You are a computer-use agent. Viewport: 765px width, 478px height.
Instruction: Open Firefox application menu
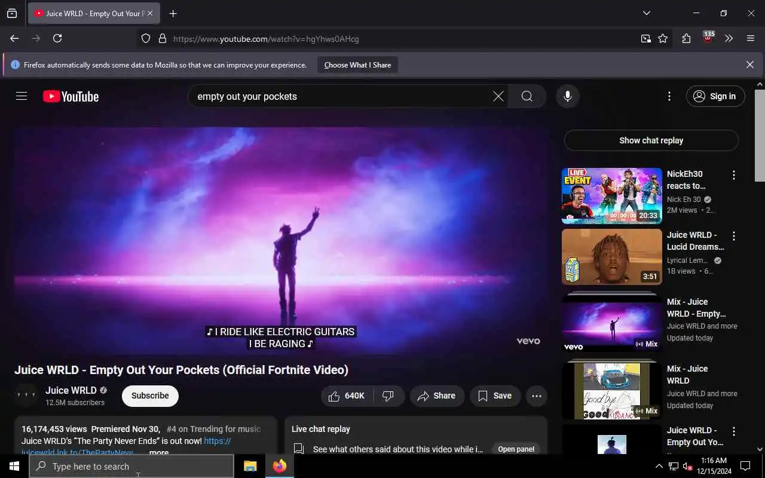[751, 38]
